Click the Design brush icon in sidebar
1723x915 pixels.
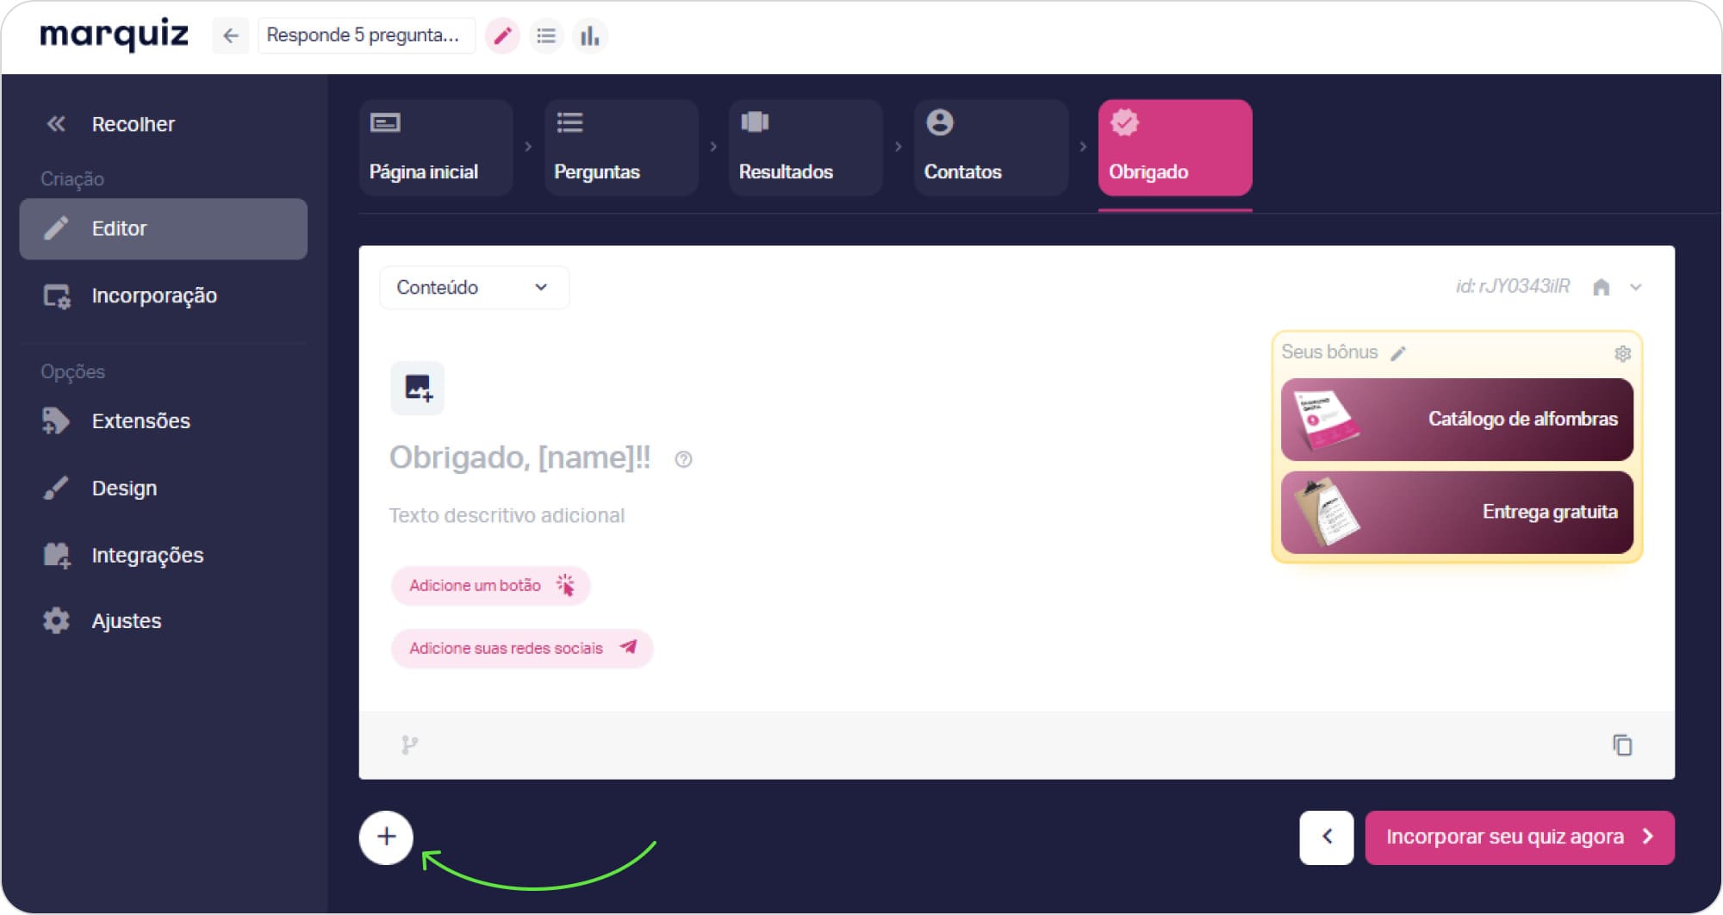(56, 489)
